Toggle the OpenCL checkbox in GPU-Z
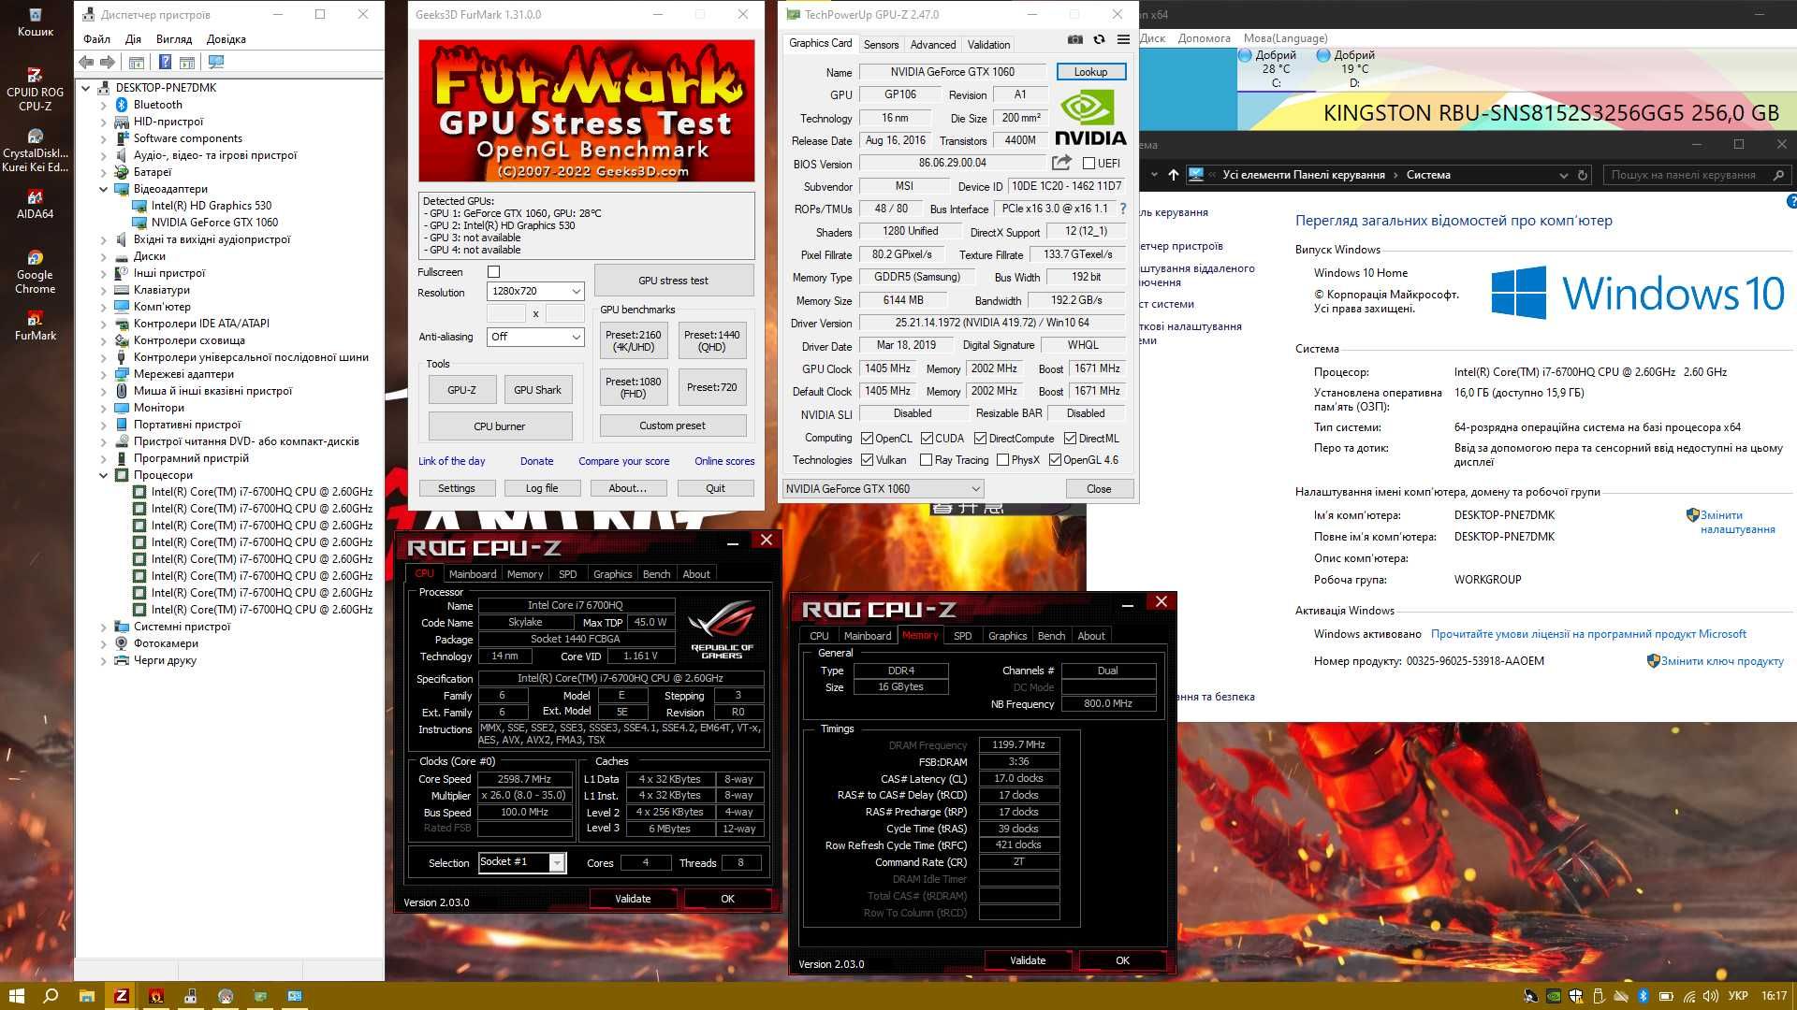This screenshot has width=1797, height=1010. [868, 438]
